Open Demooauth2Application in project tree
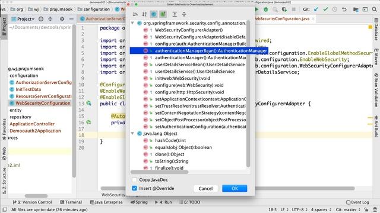 pyautogui.click(x=35, y=131)
